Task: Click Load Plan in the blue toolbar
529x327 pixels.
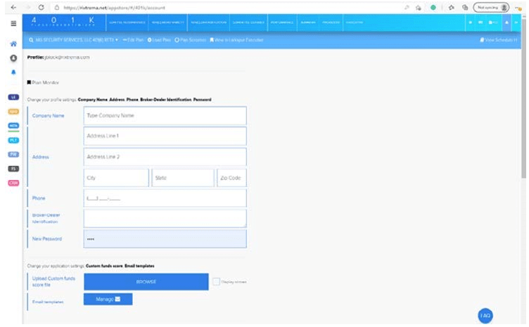Action: [x=160, y=40]
